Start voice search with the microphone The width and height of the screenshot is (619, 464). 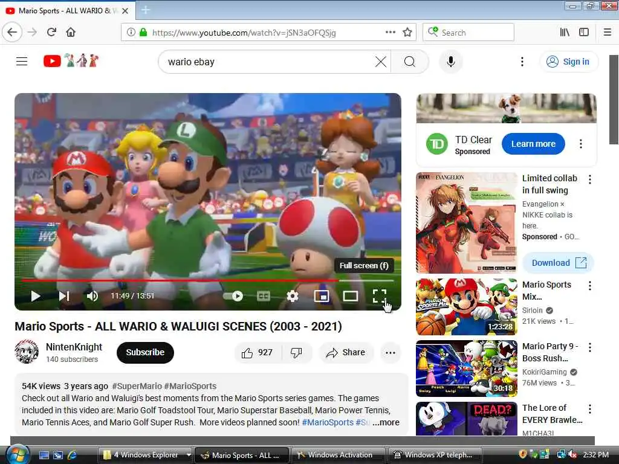pos(451,62)
